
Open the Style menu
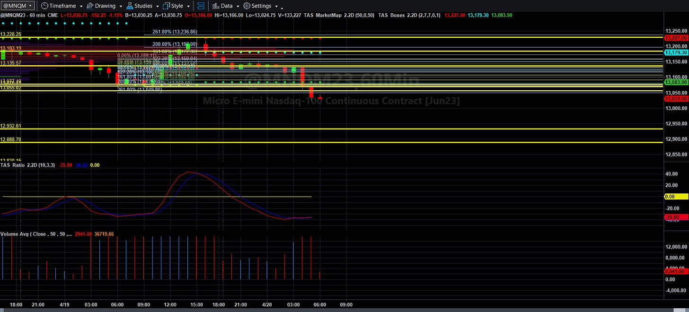point(177,6)
